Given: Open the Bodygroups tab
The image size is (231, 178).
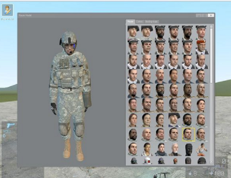Looking at the screenshot, I should pos(151,22).
